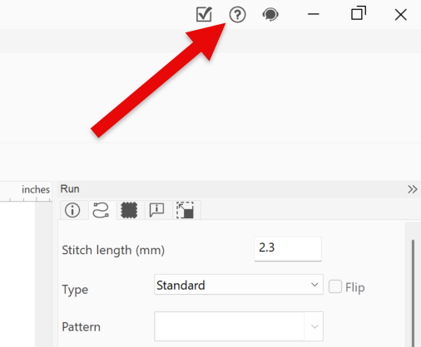421x347 pixels.
Task: Collapse the Run panel with double chevron
Action: click(x=413, y=189)
